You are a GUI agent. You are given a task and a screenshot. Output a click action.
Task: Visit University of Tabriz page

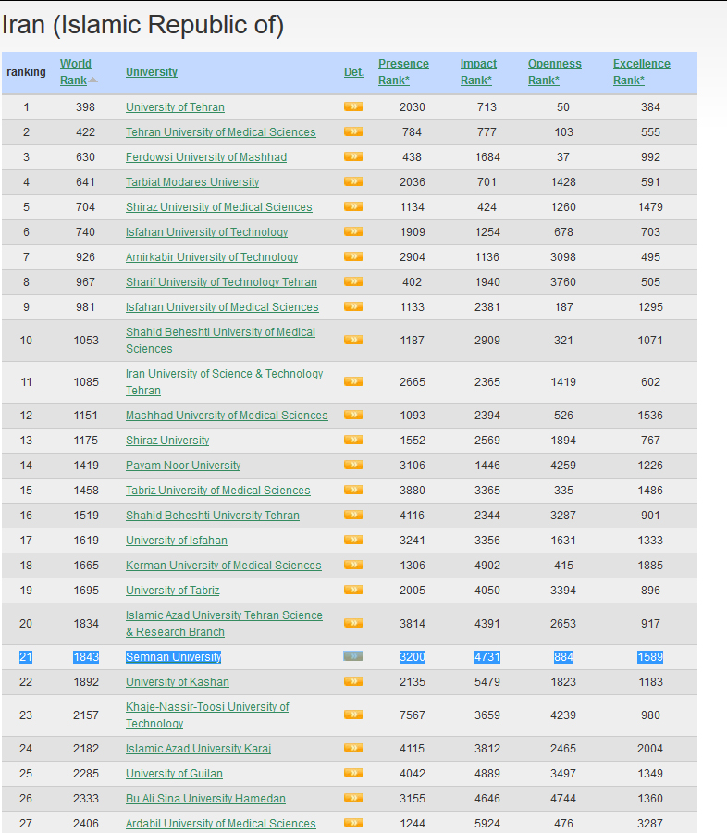pos(173,590)
